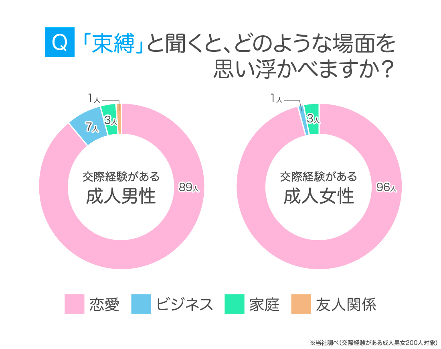
Task: Click the 1人 callout label above male chart
Action: (x=94, y=99)
